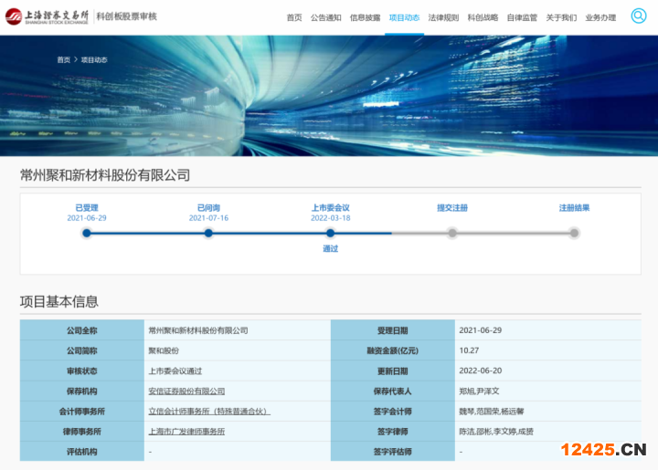Click the 提交注册 gray step marker
The height and width of the screenshot is (470, 658).
pos(451,233)
